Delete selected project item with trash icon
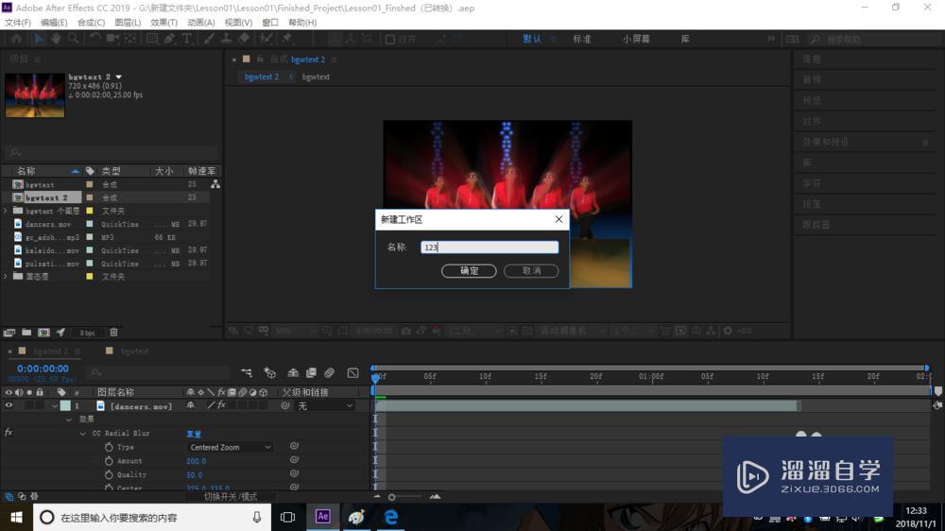This screenshot has height=531, width=945. (113, 332)
